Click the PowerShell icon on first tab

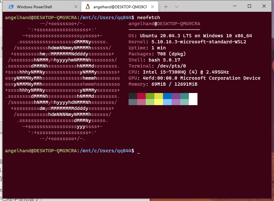coord(11,7)
